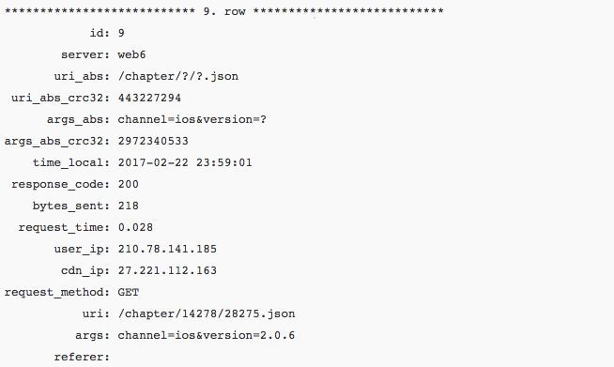Click the bytes_sent value 218
This screenshot has height=367, width=614.
[x=129, y=206]
